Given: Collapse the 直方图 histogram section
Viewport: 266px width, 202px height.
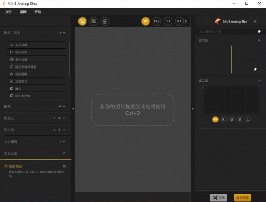Looking at the screenshot, I should tap(259, 80).
